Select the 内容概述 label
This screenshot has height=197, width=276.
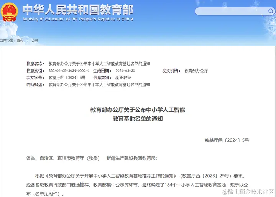pos(35,84)
